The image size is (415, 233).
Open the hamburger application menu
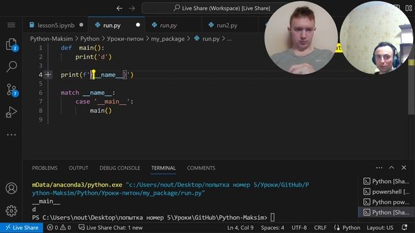[11, 25]
